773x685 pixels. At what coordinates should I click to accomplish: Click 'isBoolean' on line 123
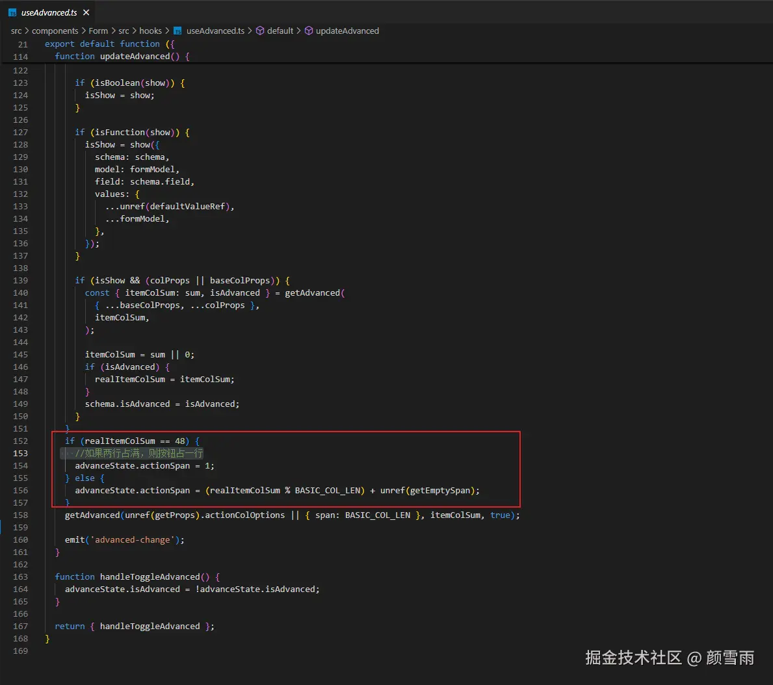click(x=117, y=83)
